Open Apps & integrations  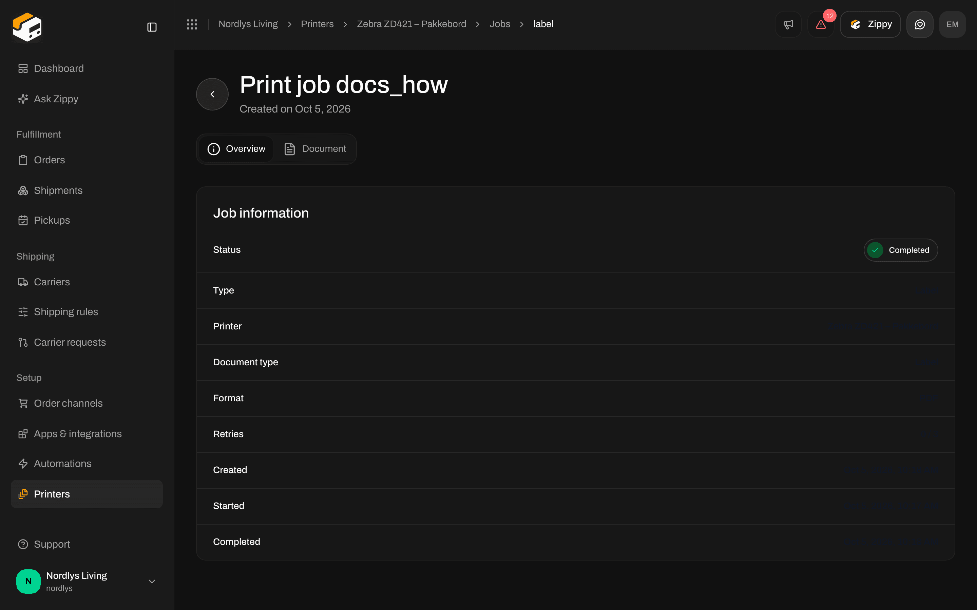[x=87, y=434]
